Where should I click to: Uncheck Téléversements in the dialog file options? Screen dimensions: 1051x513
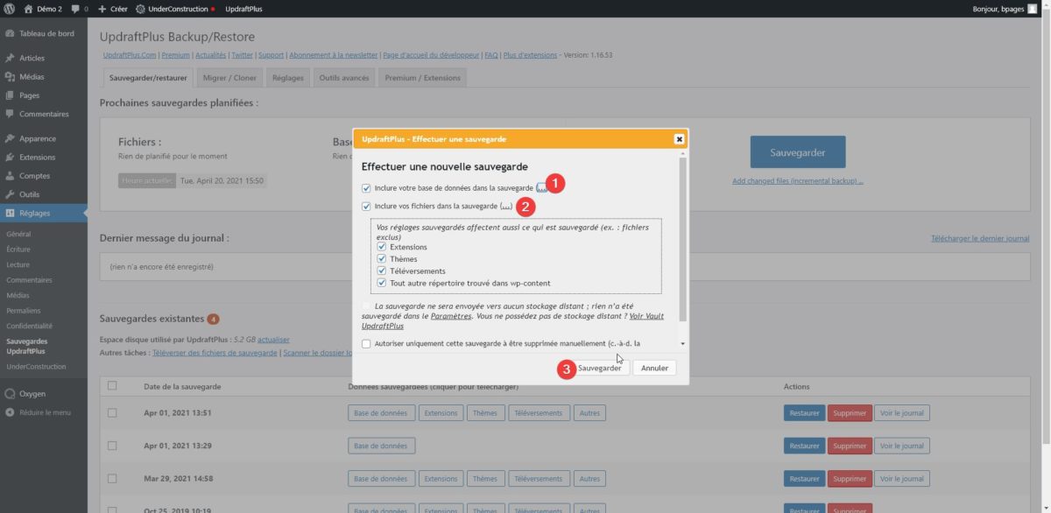pos(382,271)
